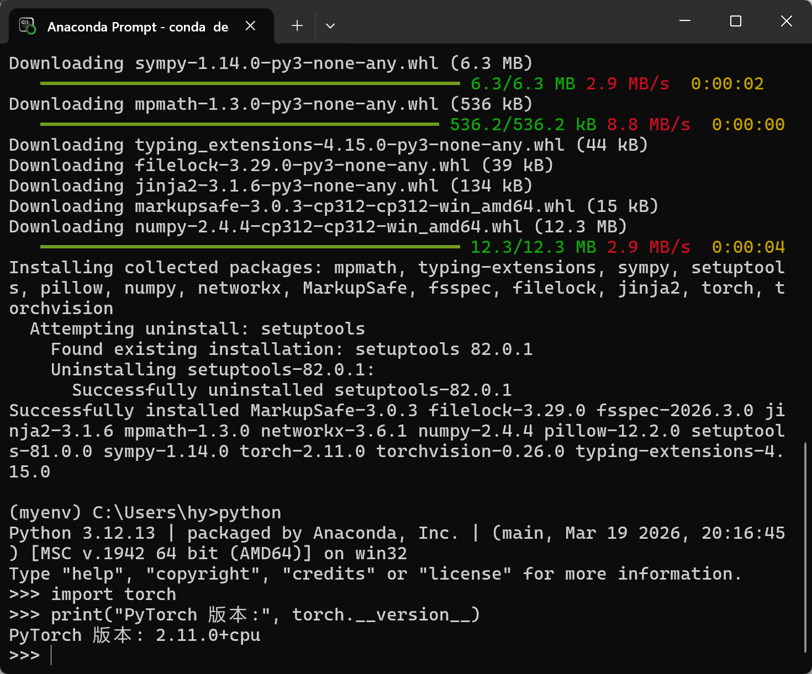Click the sympy download progress bar

pyautogui.click(x=250, y=83)
